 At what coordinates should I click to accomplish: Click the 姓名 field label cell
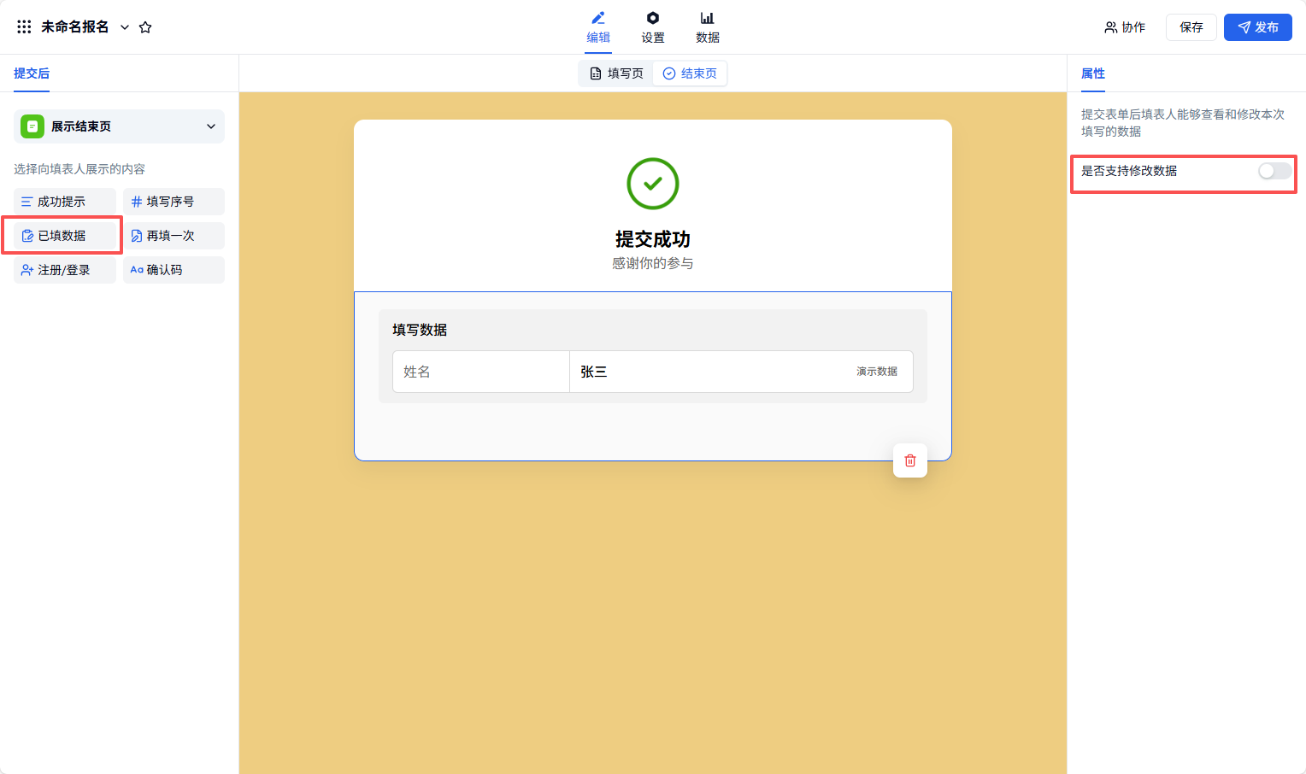coord(481,372)
